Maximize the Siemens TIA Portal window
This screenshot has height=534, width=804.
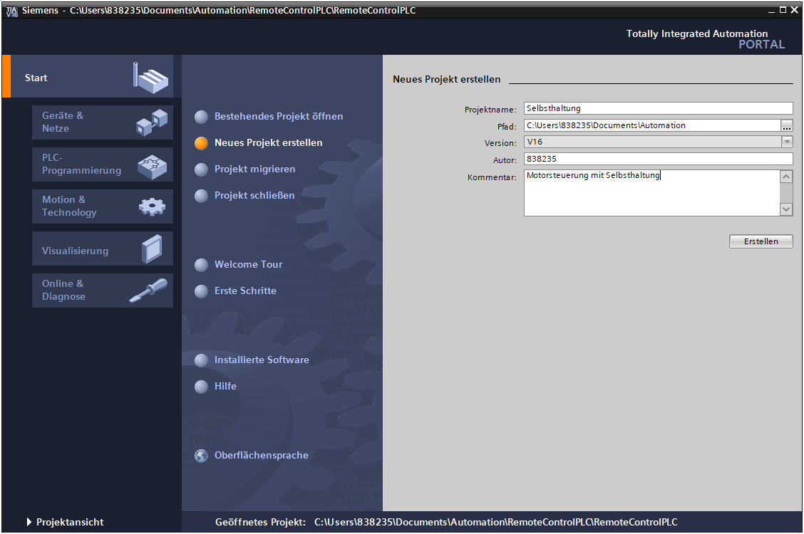(x=783, y=10)
